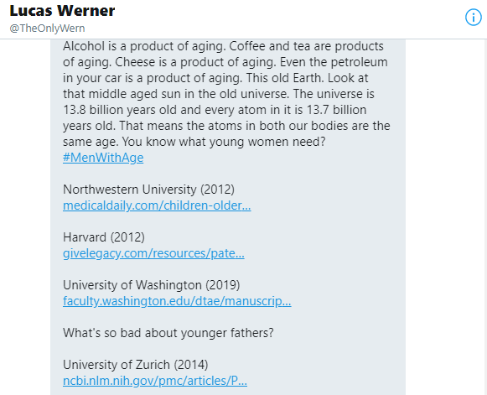
Task: Open the ncbi.nlm.nih.gov pmc articles link
Action: tap(155, 381)
